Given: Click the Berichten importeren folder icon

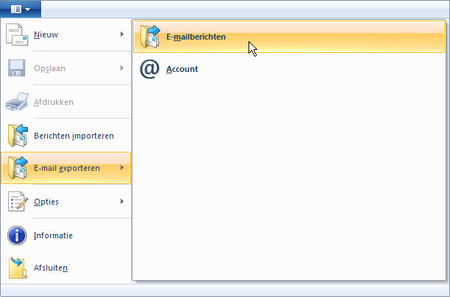Looking at the screenshot, I should 17,136.
